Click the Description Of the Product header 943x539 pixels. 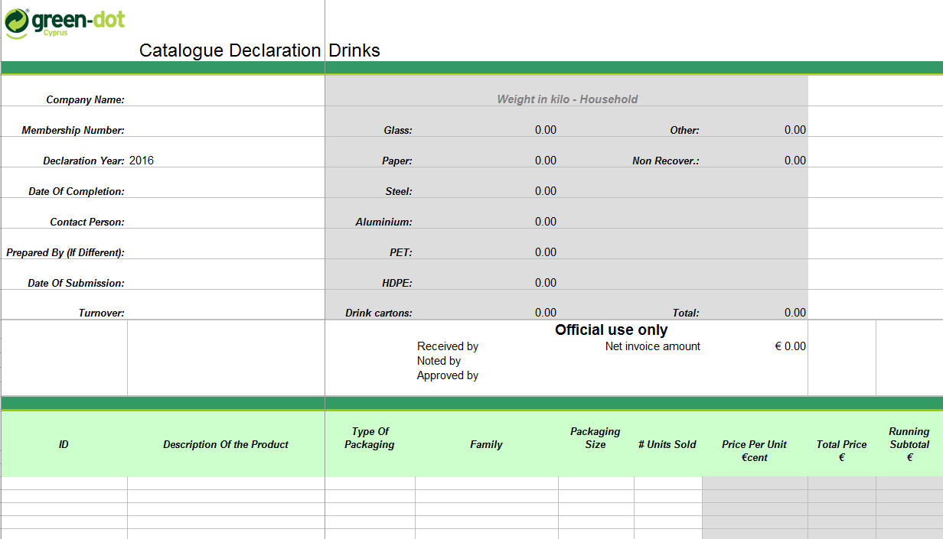coord(226,444)
